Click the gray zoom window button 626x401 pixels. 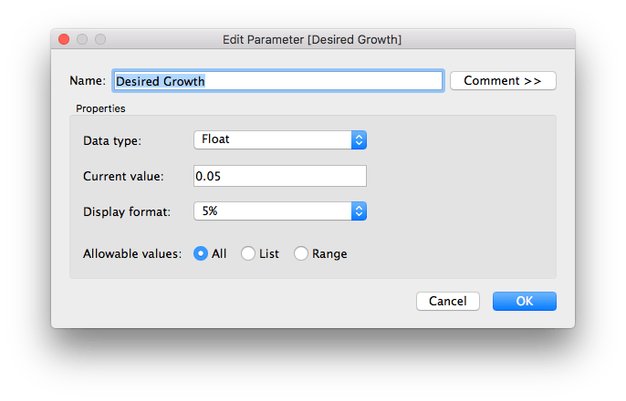(100, 39)
